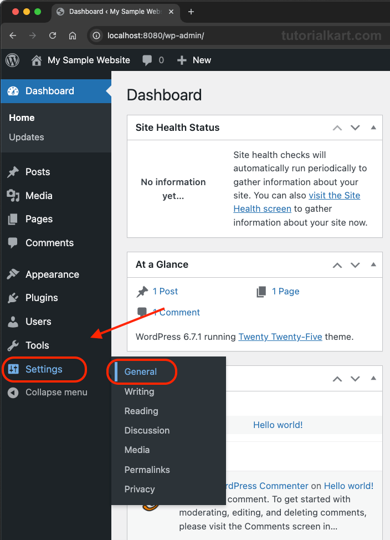Open Writing in the Settings submenu
The height and width of the screenshot is (540, 390).
[x=140, y=391]
